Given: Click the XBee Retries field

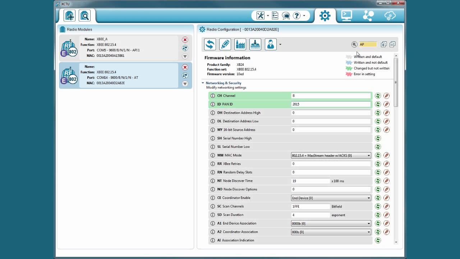Looking at the screenshot, I should (x=331, y=164).
